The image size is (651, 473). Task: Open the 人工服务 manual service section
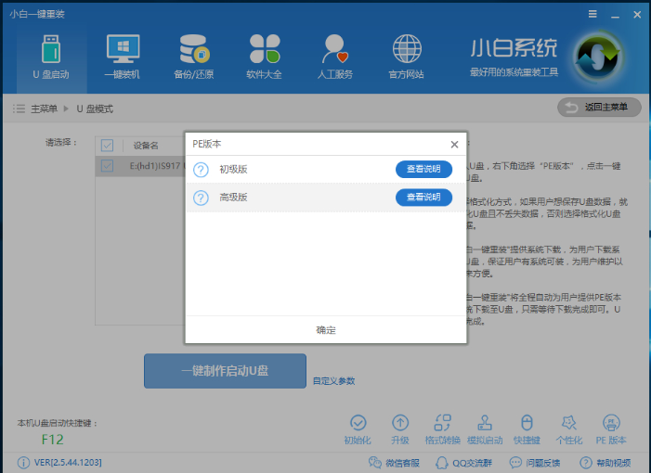(x=335, y=57)
